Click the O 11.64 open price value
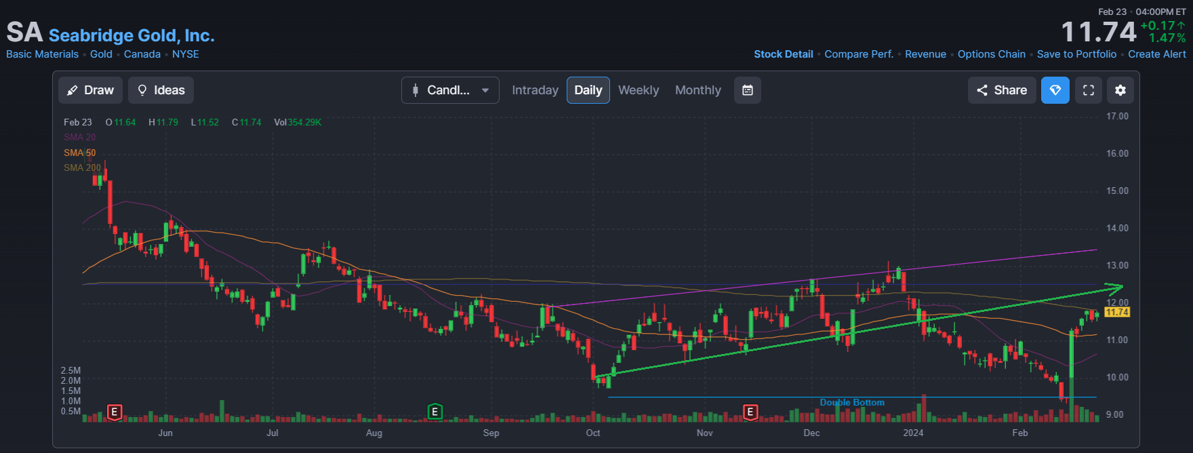This screenshot has width=1193, height=453. pyautogui.click(x=121, y=122)
